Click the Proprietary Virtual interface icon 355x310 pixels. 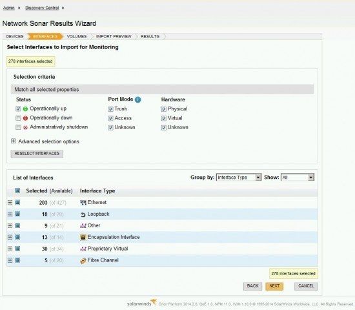point(83,249)
